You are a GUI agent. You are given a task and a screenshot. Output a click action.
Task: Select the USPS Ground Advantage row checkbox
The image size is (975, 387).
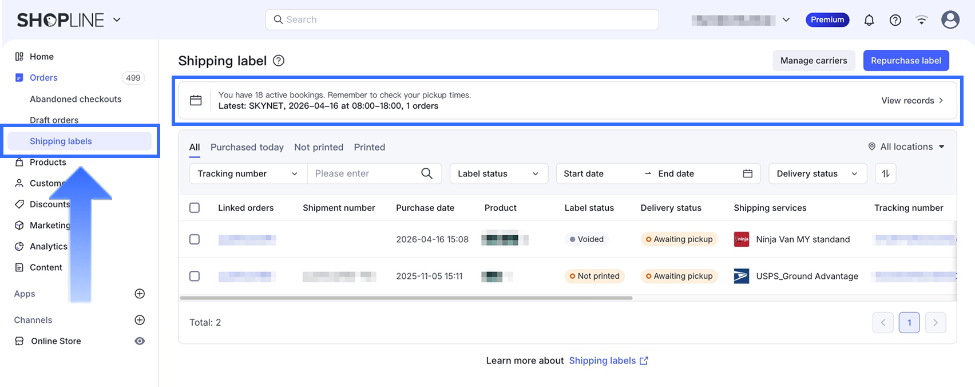pos(195,276)
